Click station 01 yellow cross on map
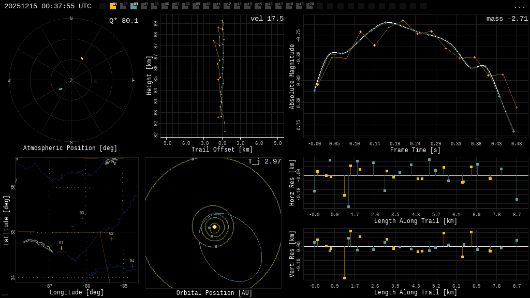Viewport: 530px width, 298px height. point(61,248)
